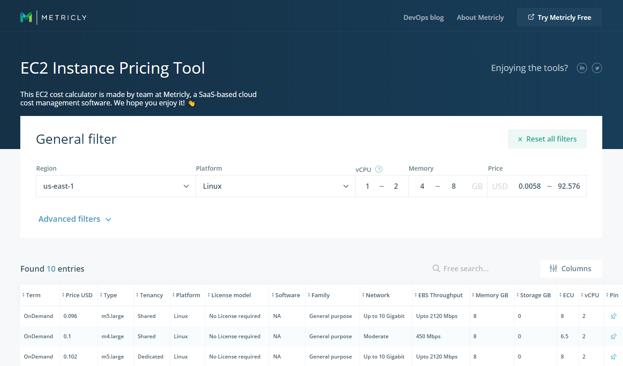Click the vCPU help question mark icon

point(379,169)
